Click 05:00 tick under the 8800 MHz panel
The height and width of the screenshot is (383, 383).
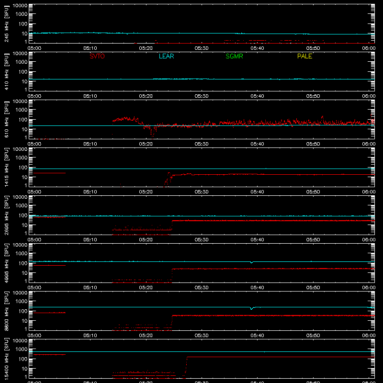34,336
